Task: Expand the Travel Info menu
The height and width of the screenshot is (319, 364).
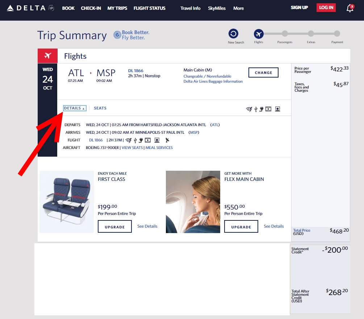Action: pos(190,8)
